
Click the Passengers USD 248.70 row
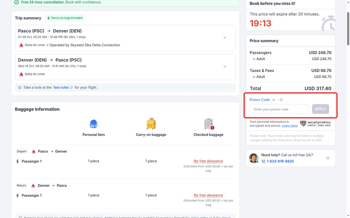291,53
